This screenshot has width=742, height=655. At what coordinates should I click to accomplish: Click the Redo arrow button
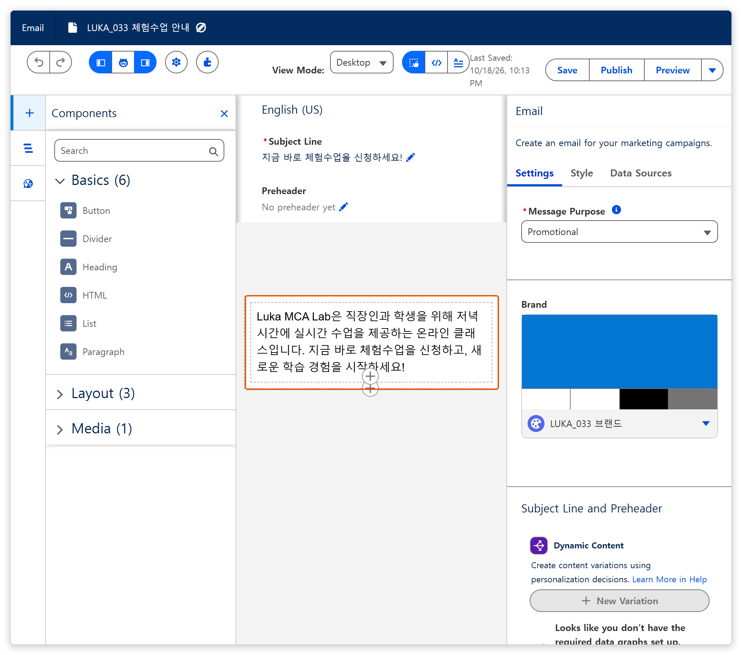click(60, 62)
